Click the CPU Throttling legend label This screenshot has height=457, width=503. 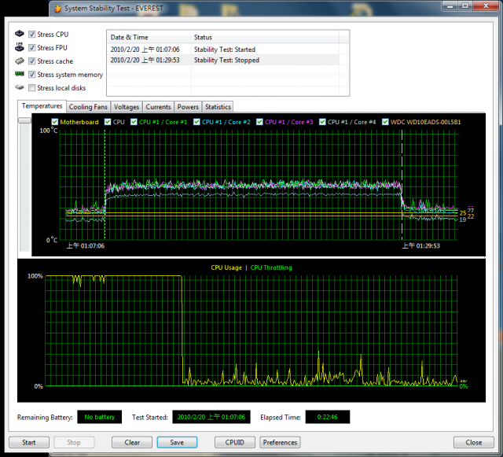(x=271, y=267)
